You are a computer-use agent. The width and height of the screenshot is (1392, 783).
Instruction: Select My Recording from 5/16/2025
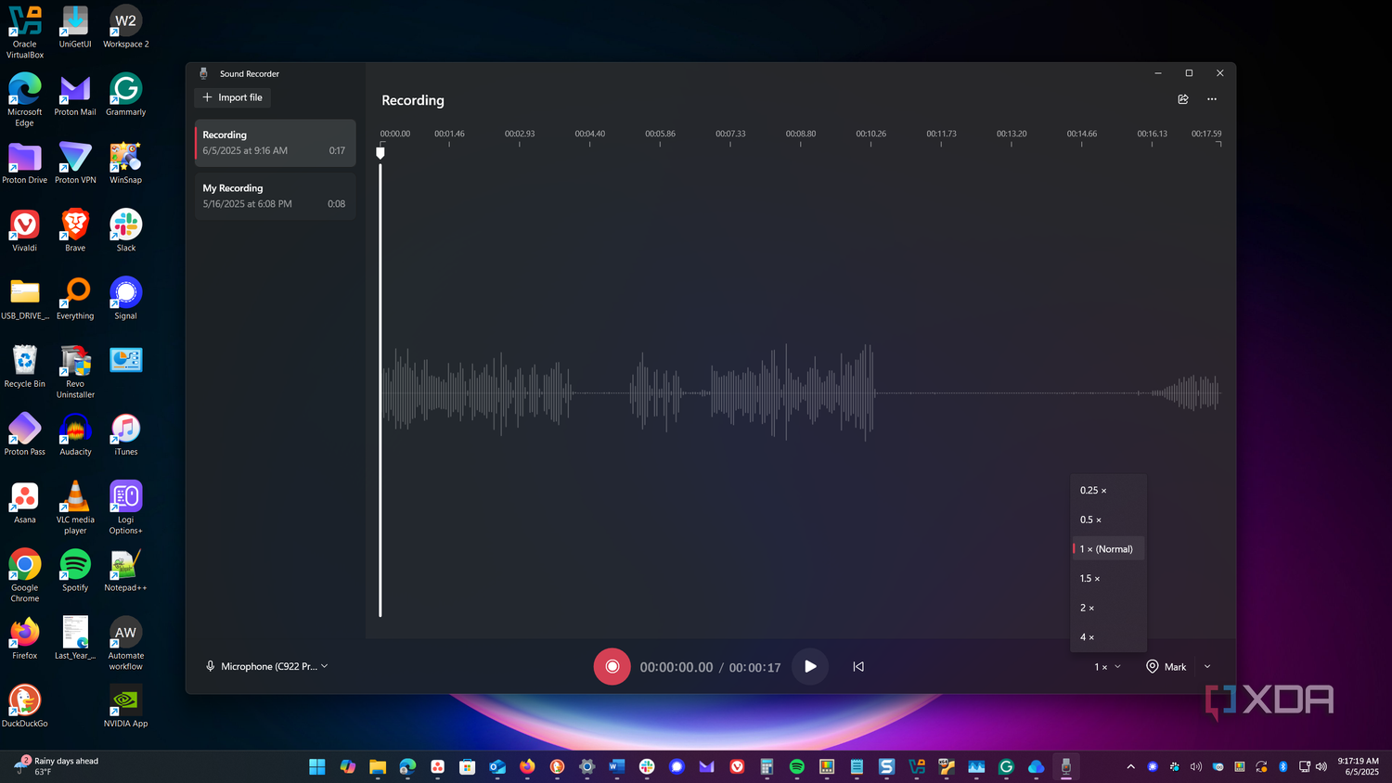[275, 196]
